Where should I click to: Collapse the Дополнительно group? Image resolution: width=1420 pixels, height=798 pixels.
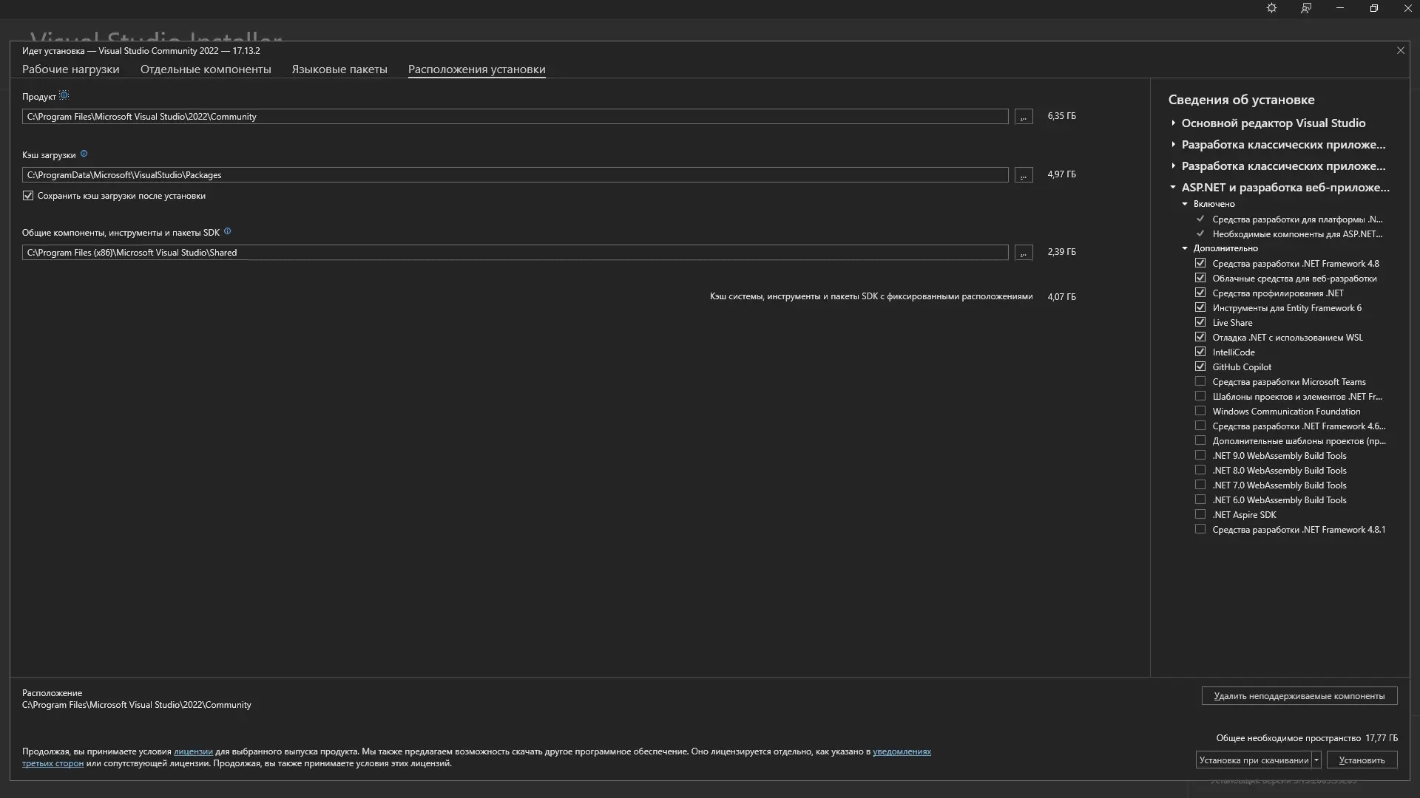[x=1185, y=248]
